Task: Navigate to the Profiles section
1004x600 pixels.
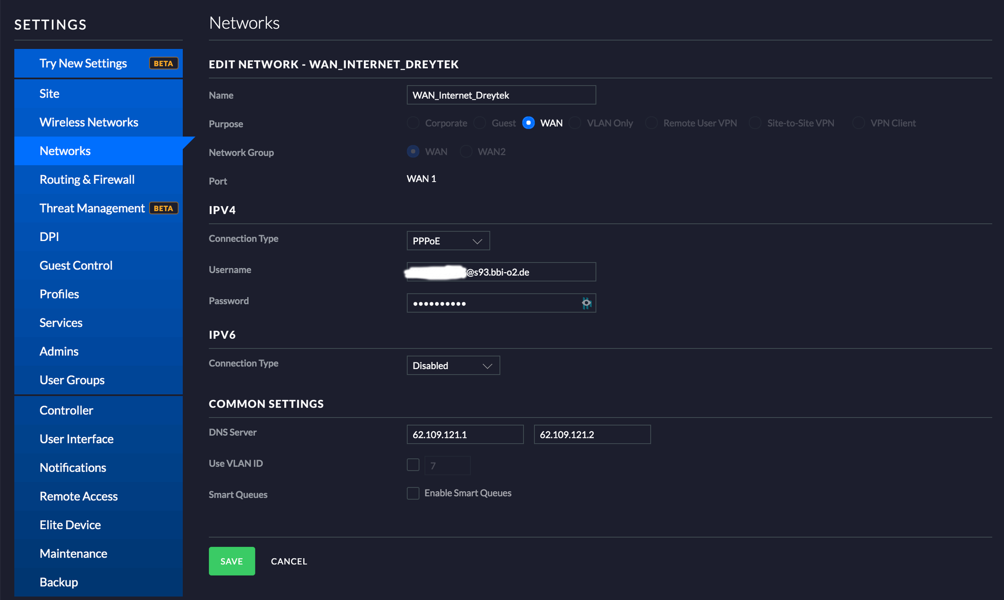Action: (59, 294)
